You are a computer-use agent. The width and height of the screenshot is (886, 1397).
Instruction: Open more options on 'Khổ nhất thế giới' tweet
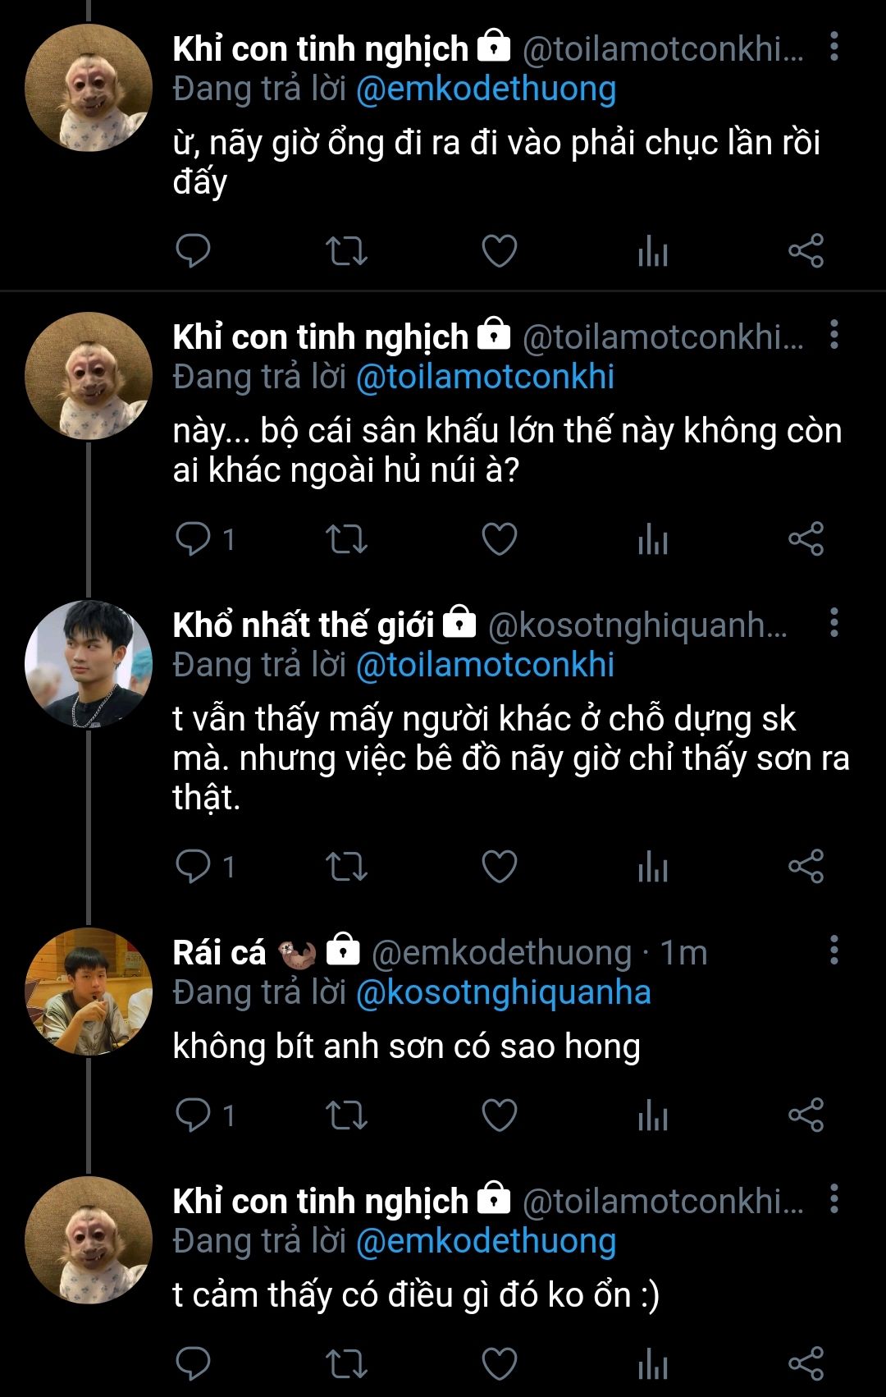(x=833, y=624)
